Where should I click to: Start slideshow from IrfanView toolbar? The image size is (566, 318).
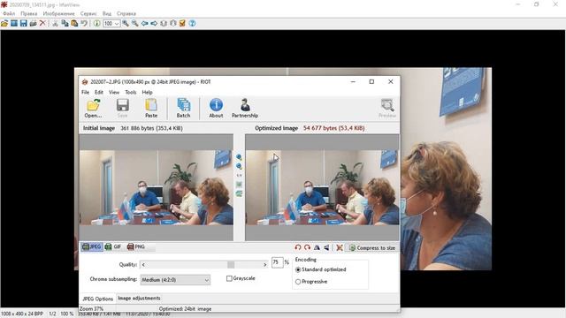pyautogui.click(x=14, y=24)
